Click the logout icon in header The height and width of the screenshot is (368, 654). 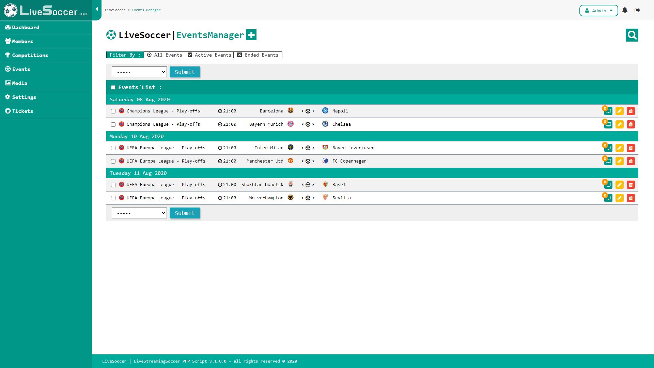point(637,10)
